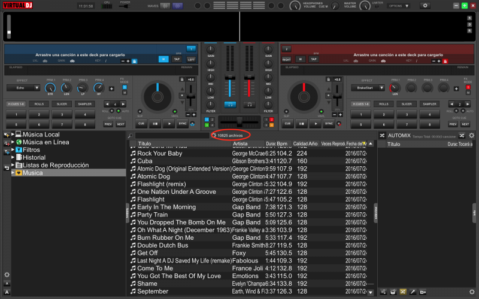Click the right deck NEXT cue button
This screenshot has height=299, width=479.
click(x=465, y=124)
